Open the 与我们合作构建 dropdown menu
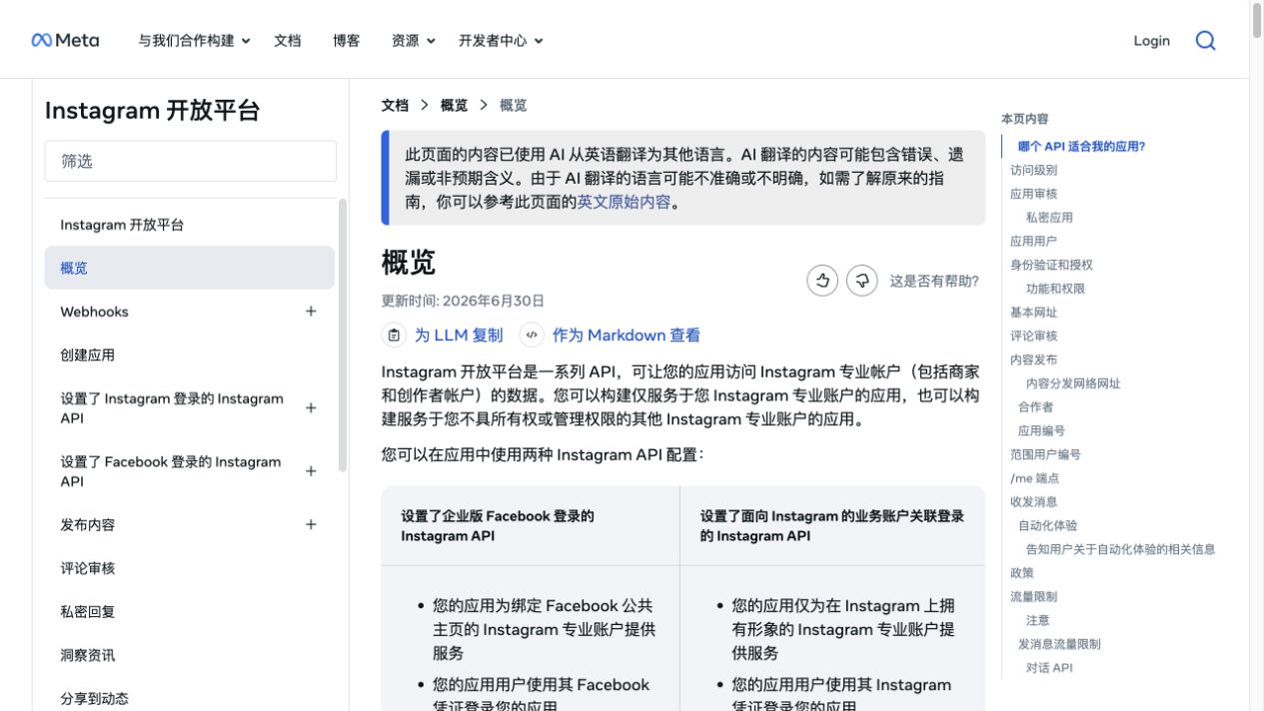 tap(194, 40)
